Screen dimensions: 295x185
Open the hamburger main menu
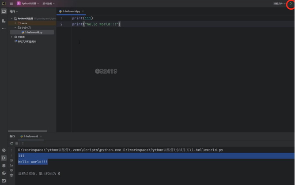coord(11,4)
